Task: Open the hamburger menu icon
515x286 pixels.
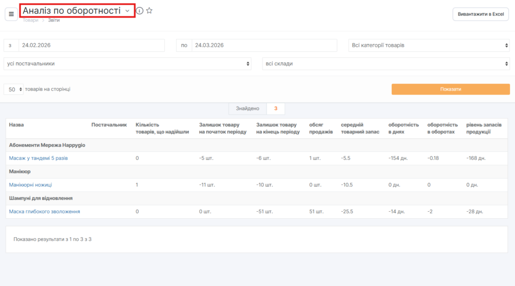Action: tap(11, 14)
